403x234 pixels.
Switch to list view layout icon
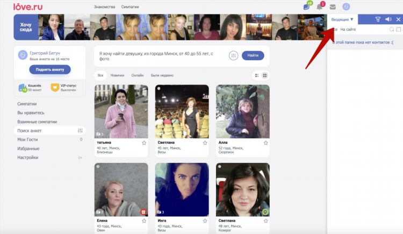point(257,75)
